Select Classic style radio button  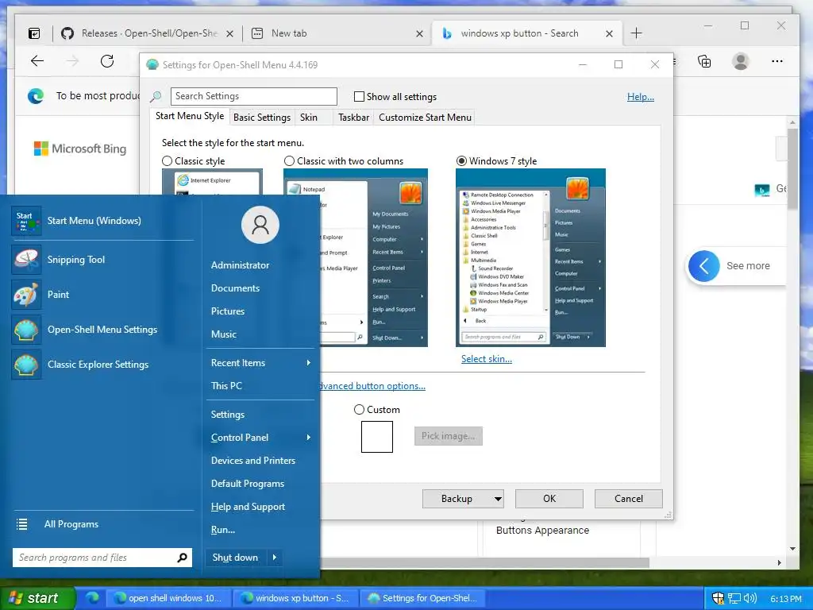167,161
